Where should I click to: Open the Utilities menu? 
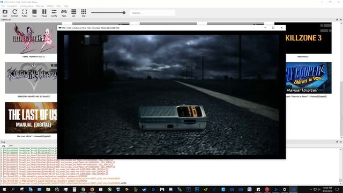(50, 6)
